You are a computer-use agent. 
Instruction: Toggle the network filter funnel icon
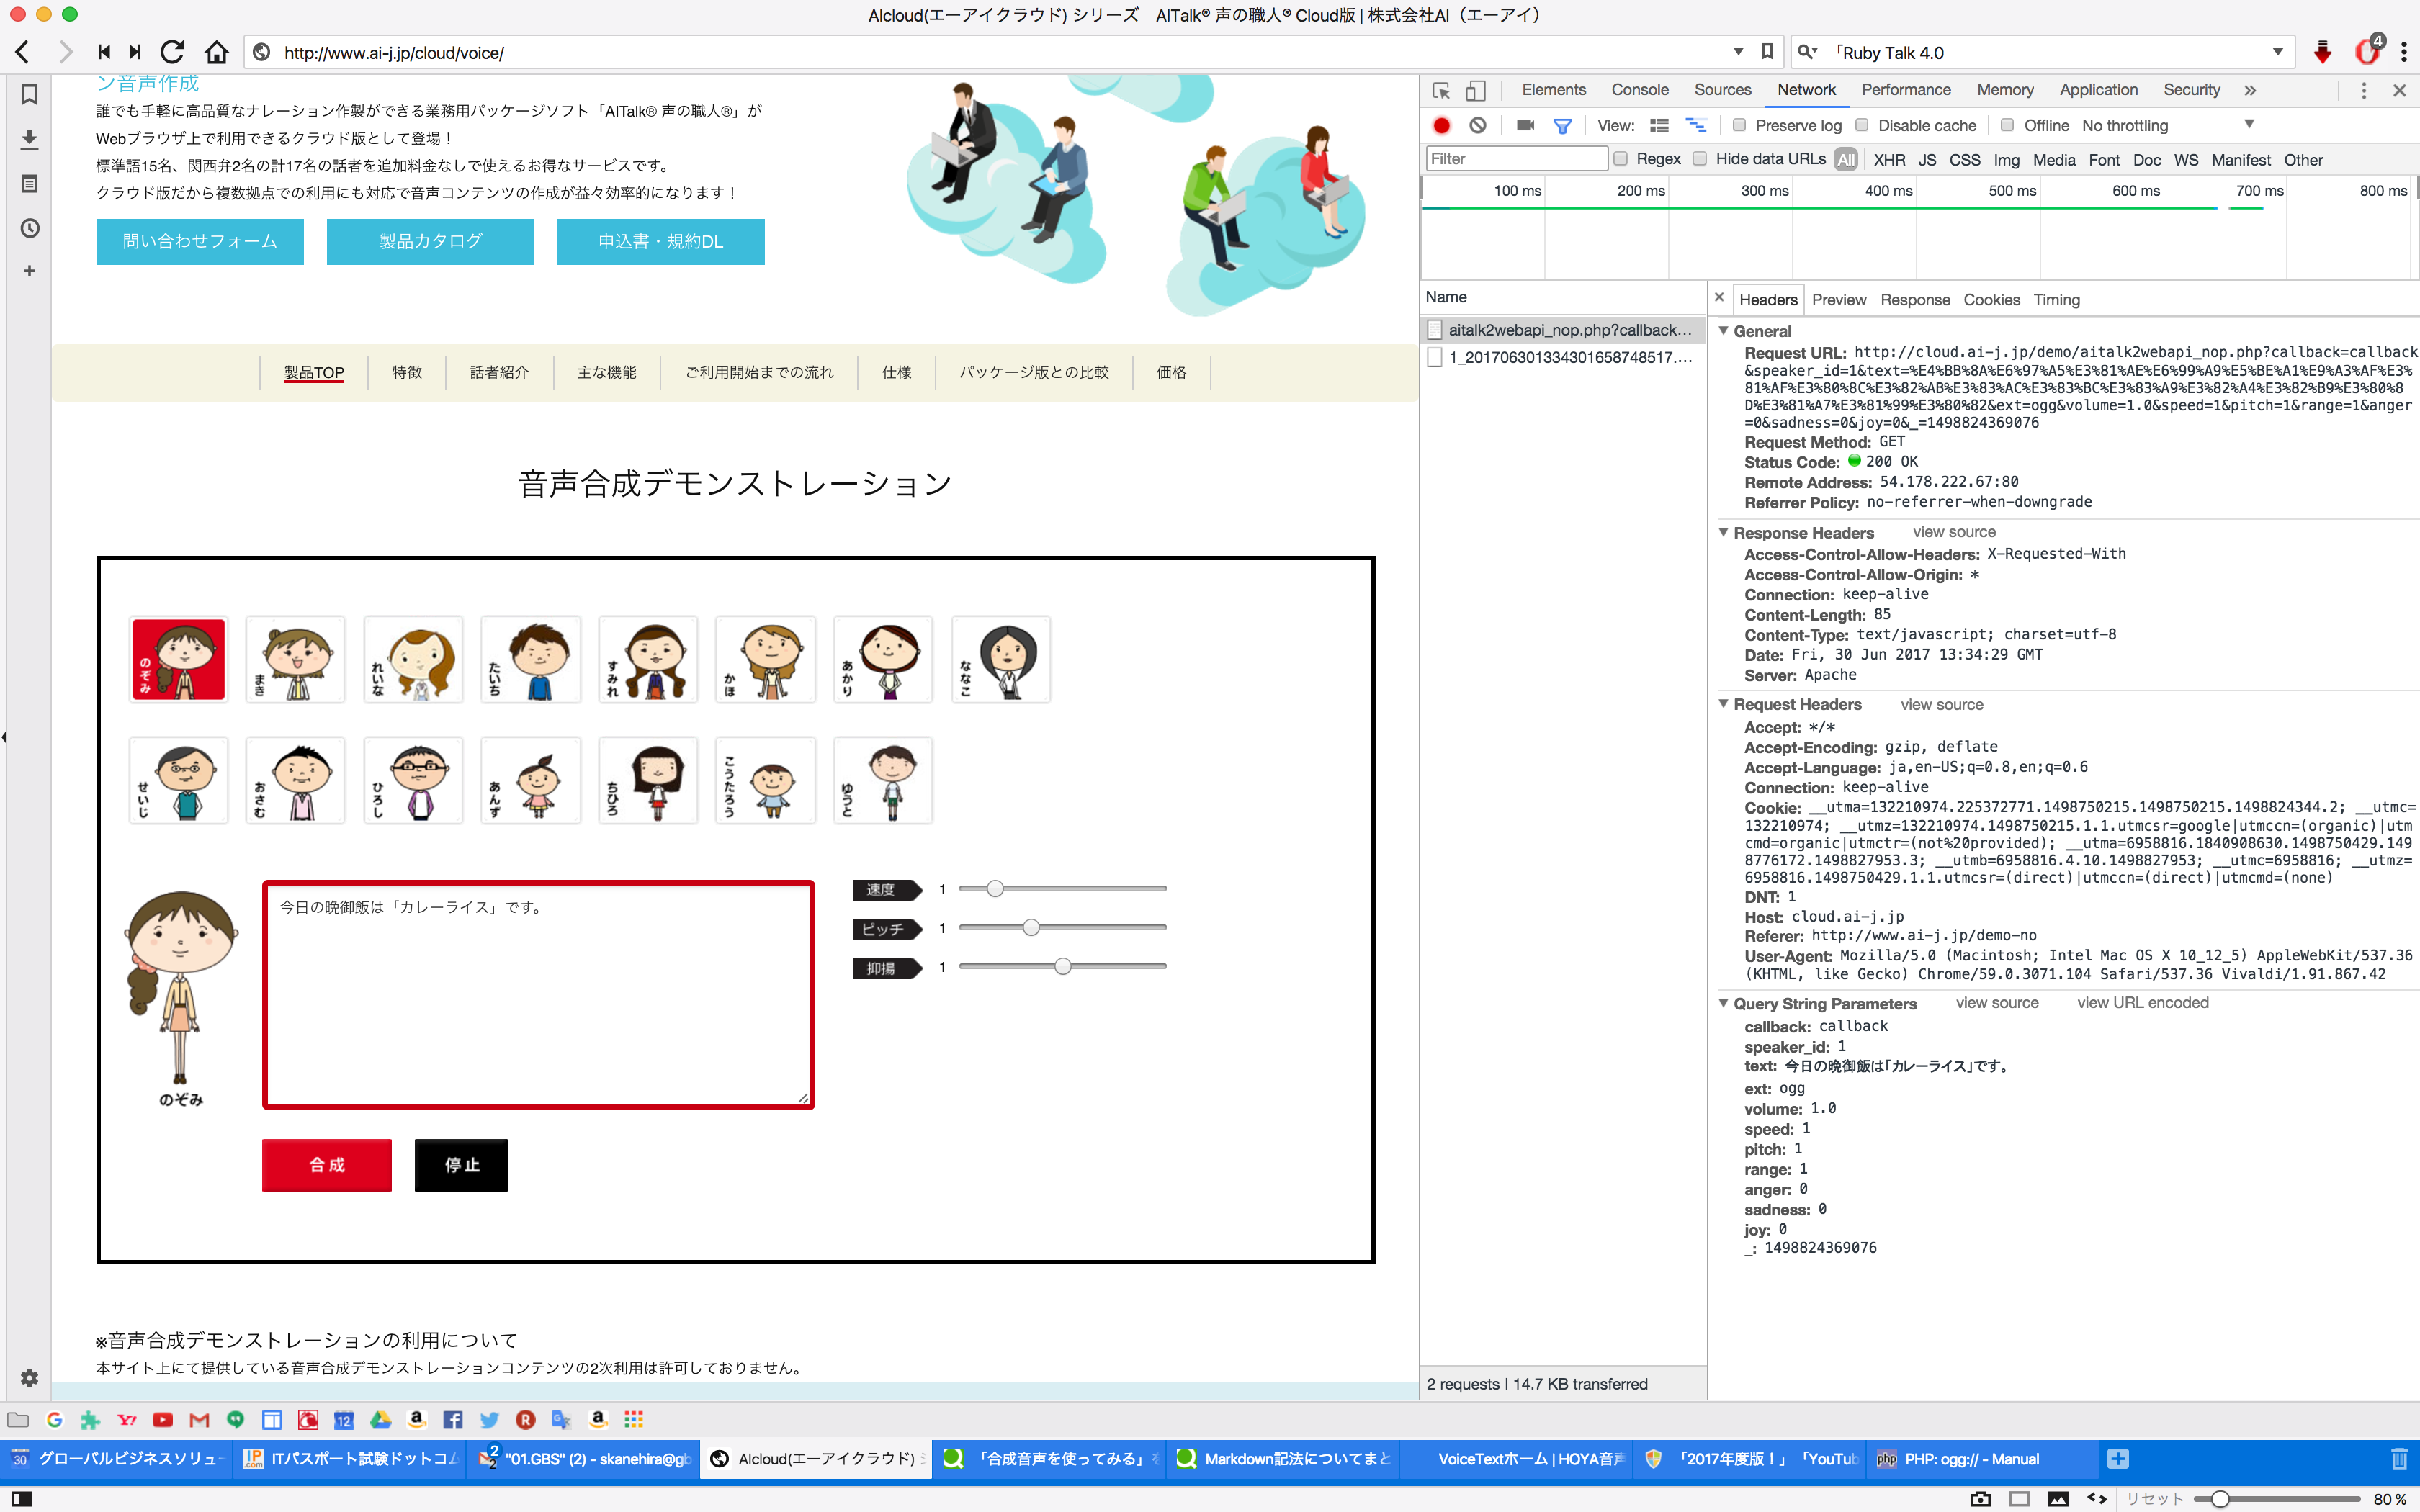click(1562, 125)
